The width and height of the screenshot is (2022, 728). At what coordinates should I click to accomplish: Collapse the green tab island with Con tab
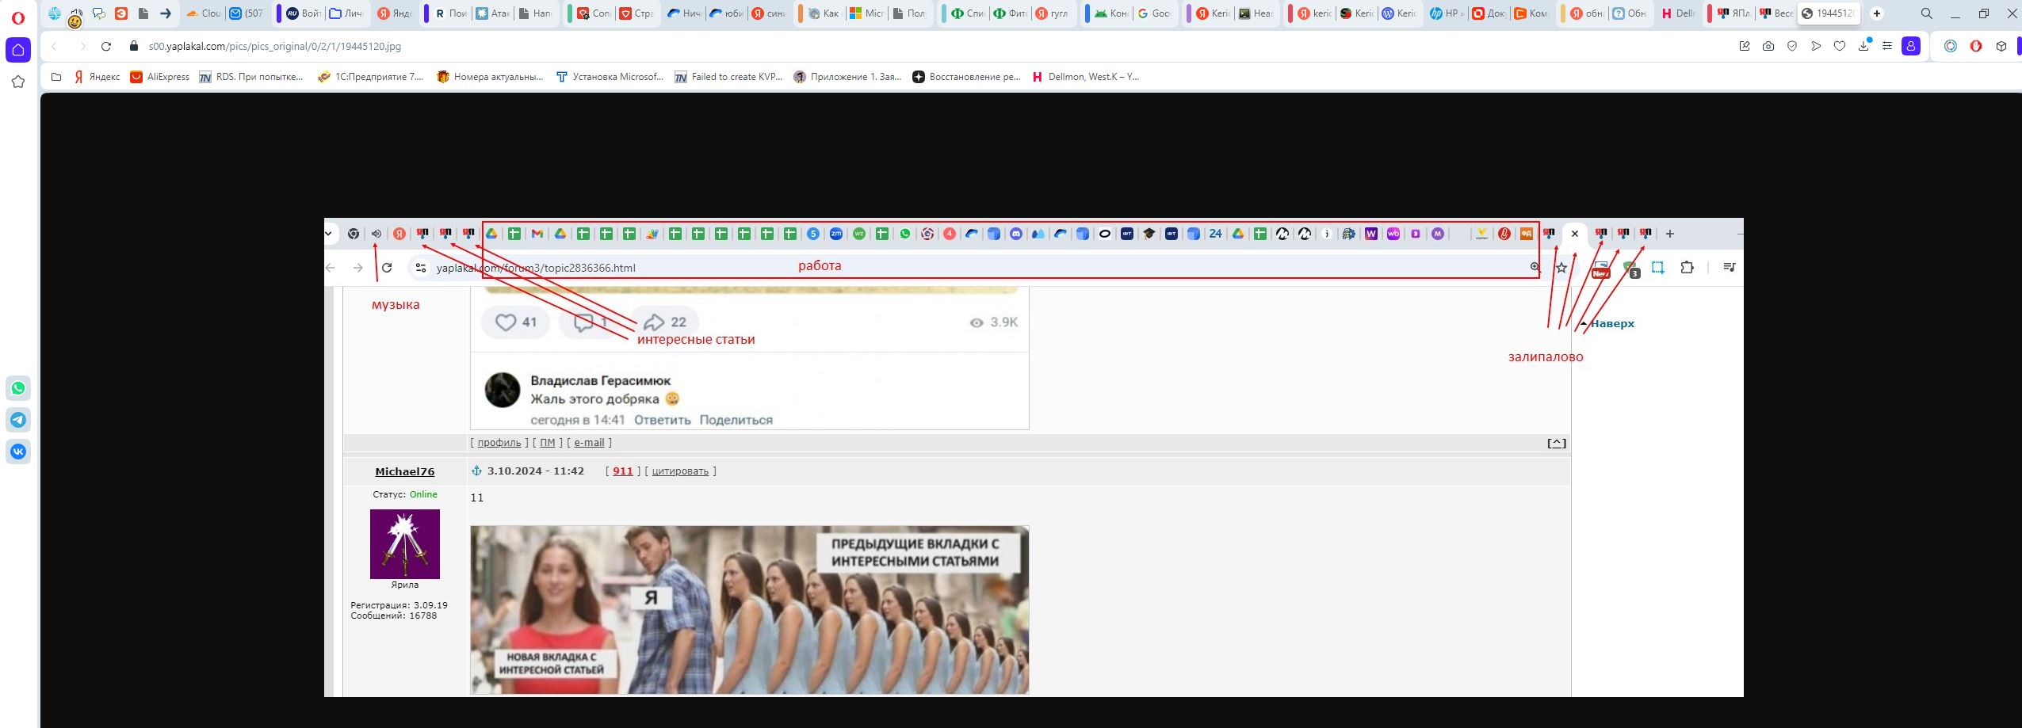(568, 13)
